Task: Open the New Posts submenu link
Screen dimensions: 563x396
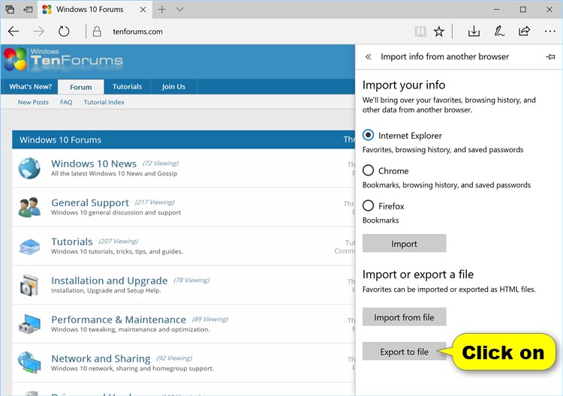Action: [x=33, y=102]
